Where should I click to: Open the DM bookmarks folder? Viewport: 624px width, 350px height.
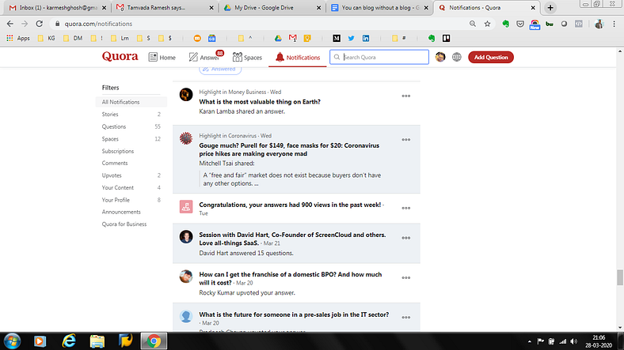coord(73,38)
